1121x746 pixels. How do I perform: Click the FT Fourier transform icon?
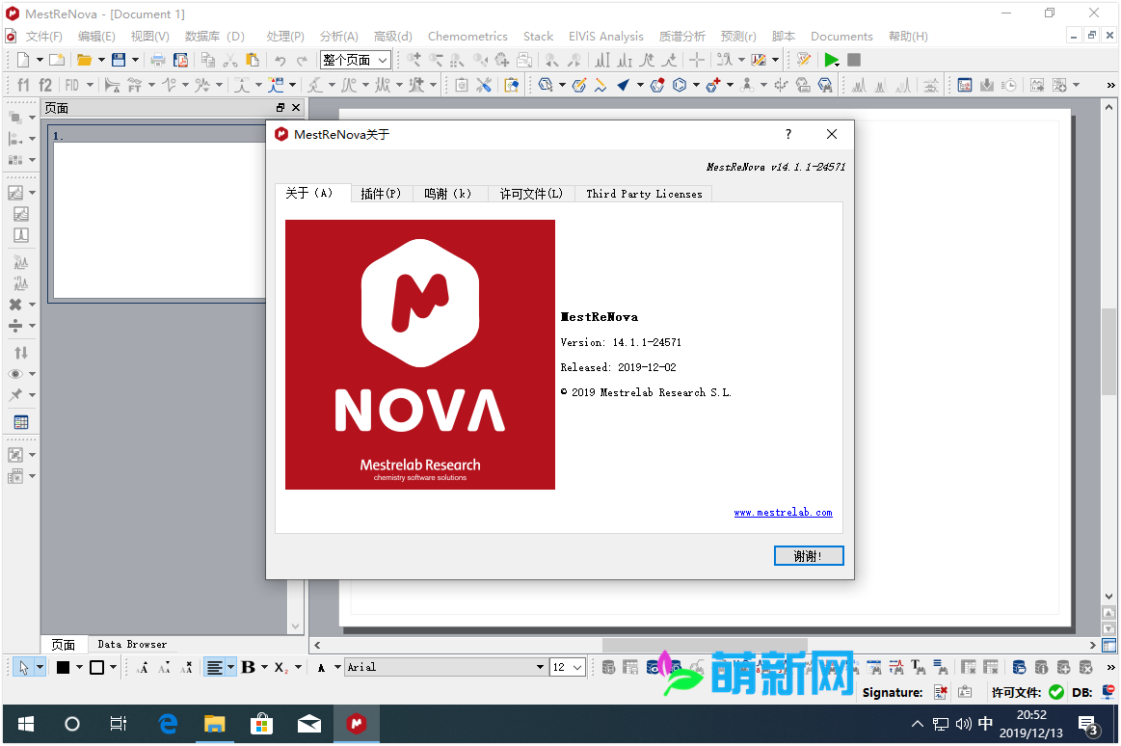134,86
